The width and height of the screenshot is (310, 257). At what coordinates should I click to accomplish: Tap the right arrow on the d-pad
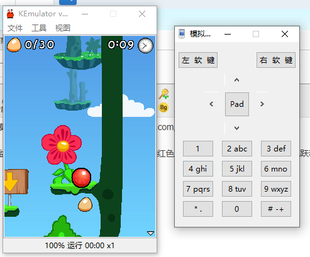click(x=262, y=104)
